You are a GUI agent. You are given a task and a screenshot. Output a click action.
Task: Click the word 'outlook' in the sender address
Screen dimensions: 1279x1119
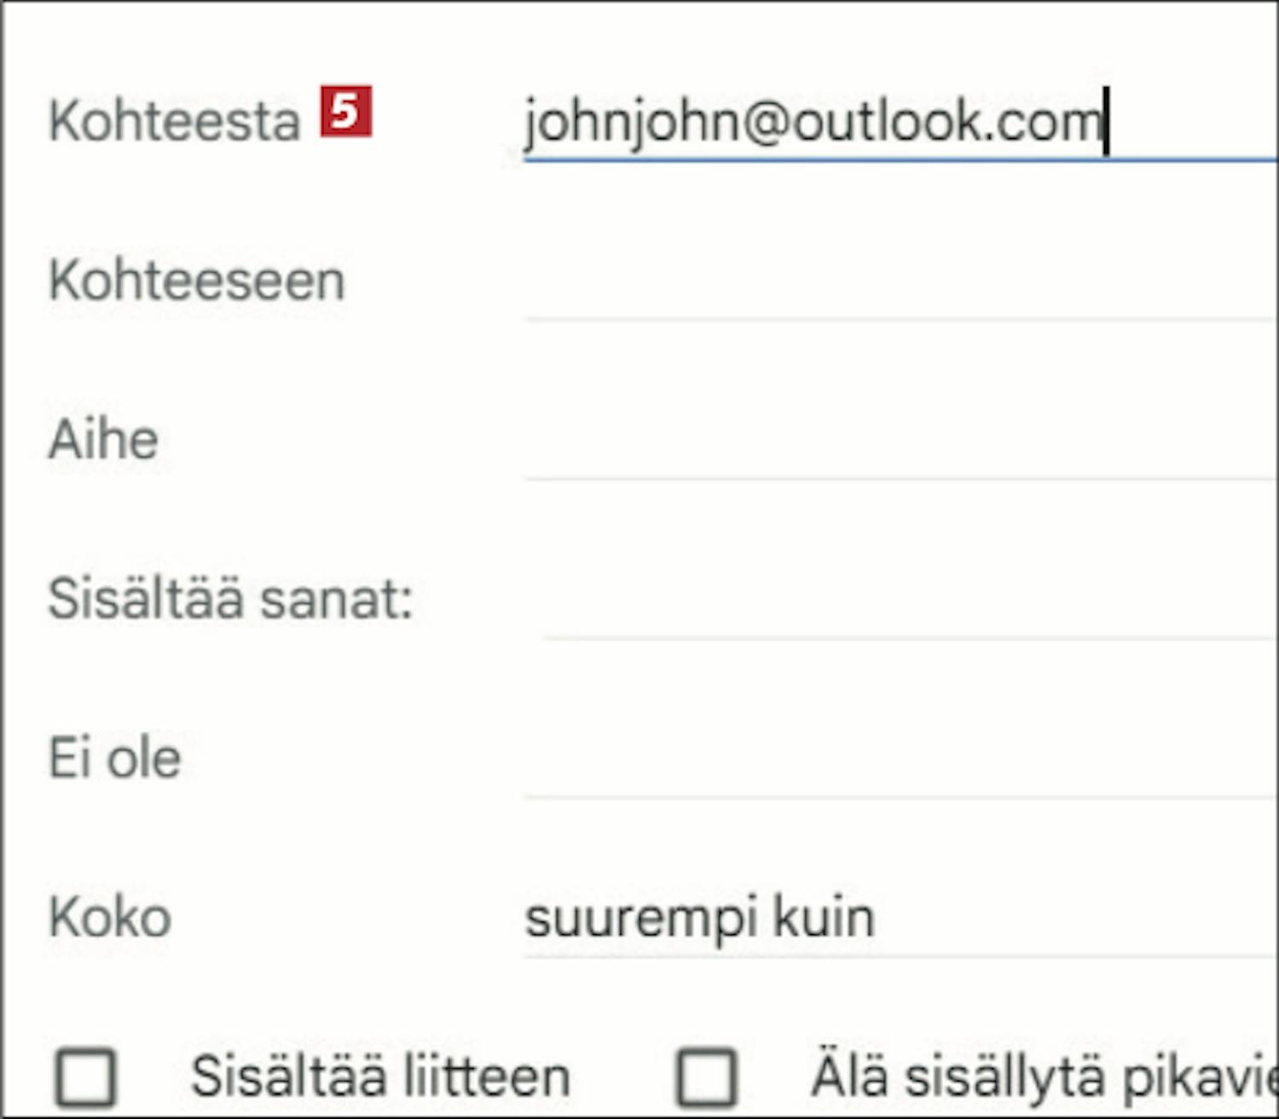pyautogui.click(x=885, y=121)
